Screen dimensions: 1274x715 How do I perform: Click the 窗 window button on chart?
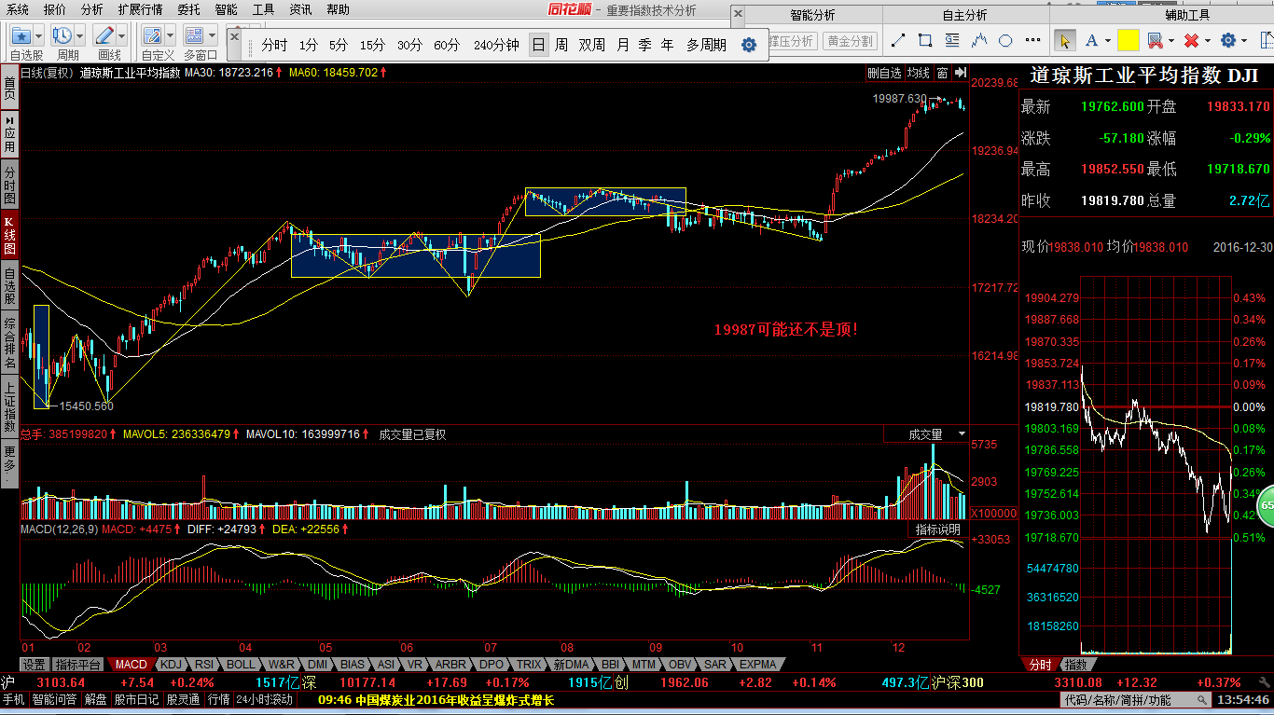coord(942,73)
